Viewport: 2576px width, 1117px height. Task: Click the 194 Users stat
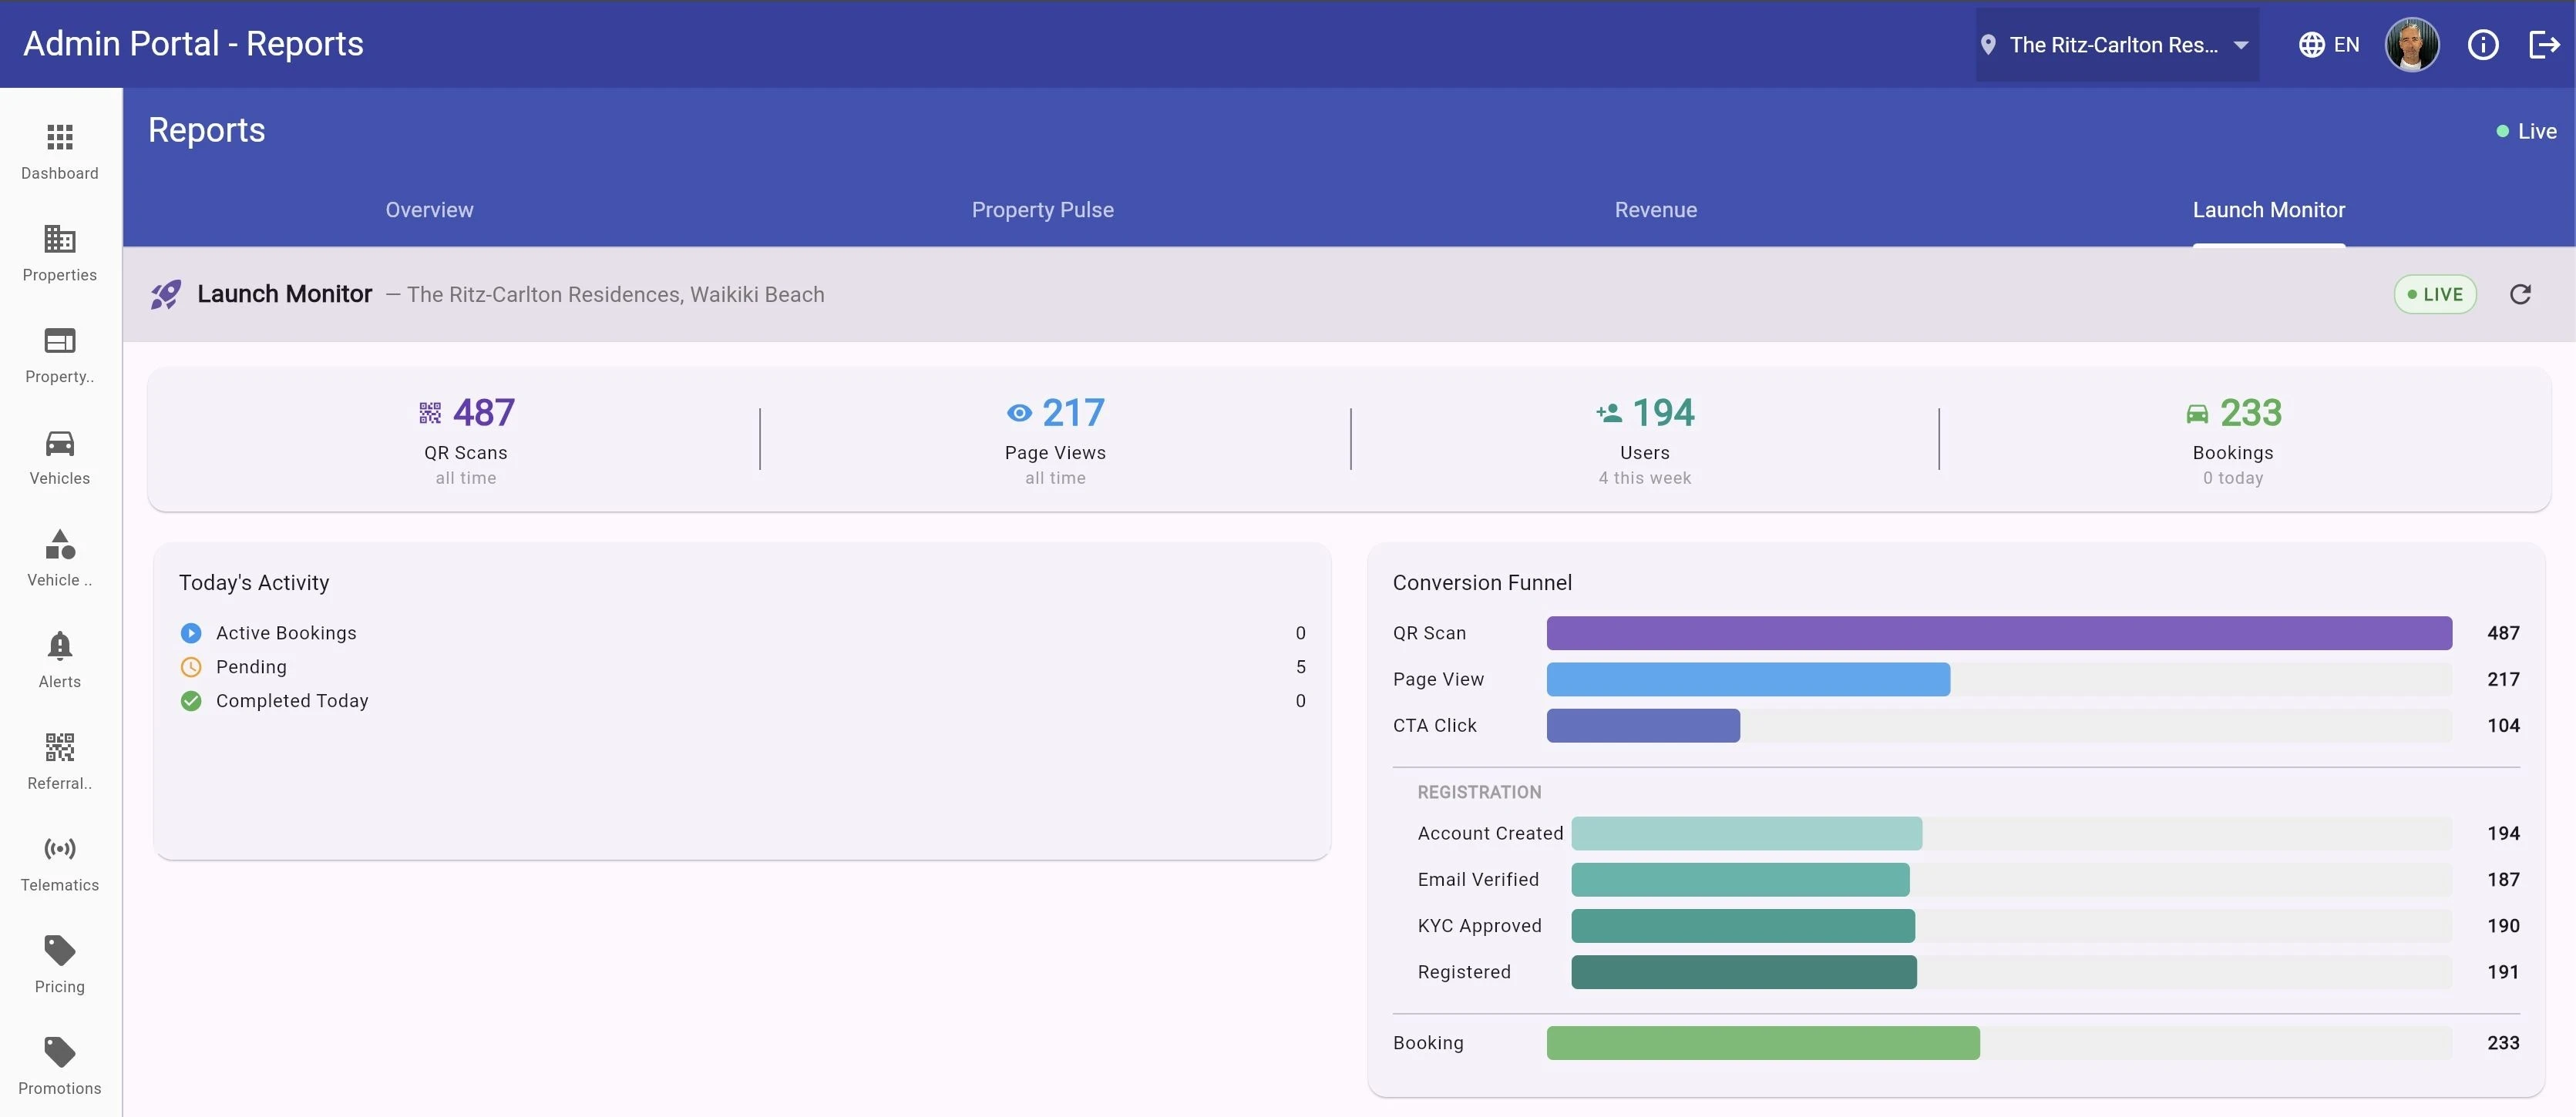(1663, 413)
